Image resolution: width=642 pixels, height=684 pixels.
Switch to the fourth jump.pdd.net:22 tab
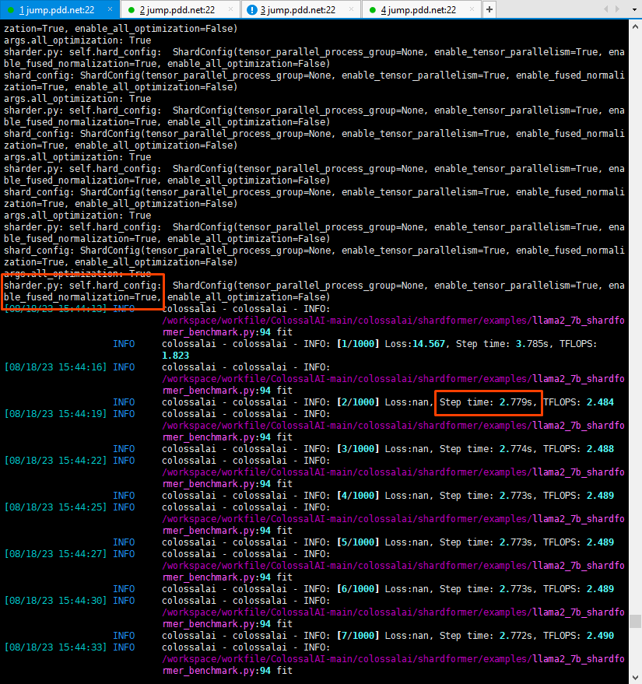[x=420, y=9]
